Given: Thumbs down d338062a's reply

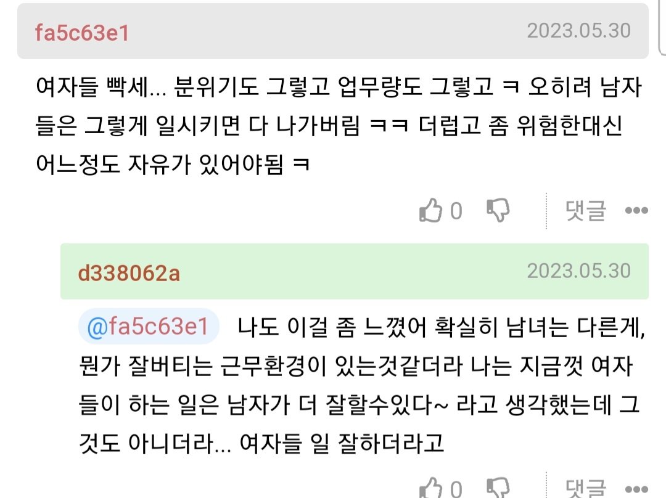Looking at the screenshot, I should point(498,489).
